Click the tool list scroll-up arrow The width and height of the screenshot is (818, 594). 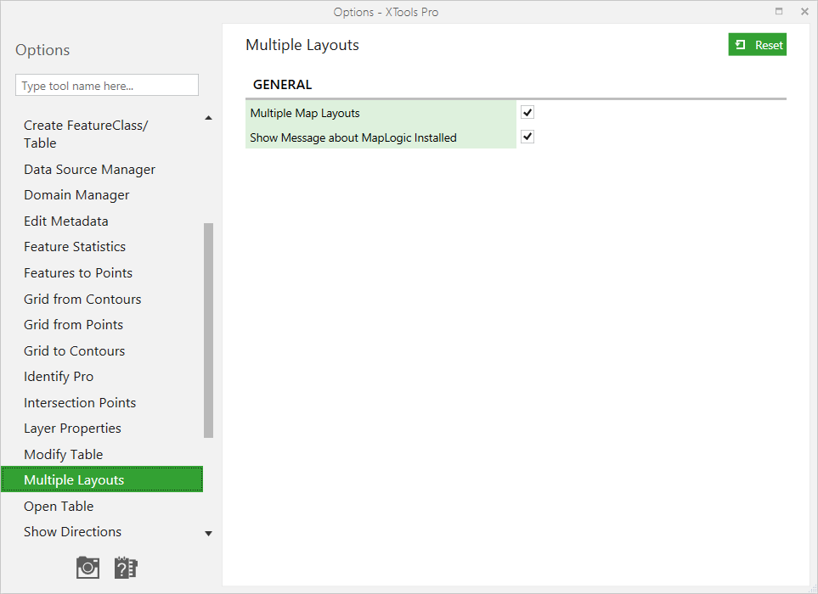pyautogui.click(x=209, y=118)
